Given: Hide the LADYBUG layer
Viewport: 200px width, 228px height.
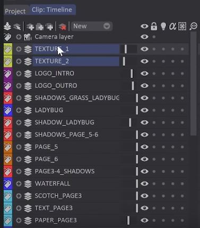Looking at the screenshot, I should (x=144, y=110).
